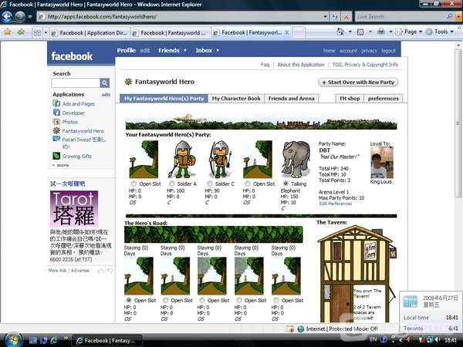Expand more applications in sidebar
Image resolution: width=463 pixels, height=347 pixels.
[x=61, y=165]
